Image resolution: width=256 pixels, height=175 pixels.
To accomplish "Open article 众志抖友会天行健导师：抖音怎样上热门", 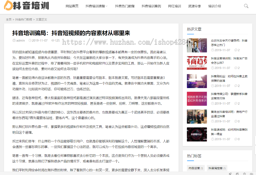I will 229,43.
